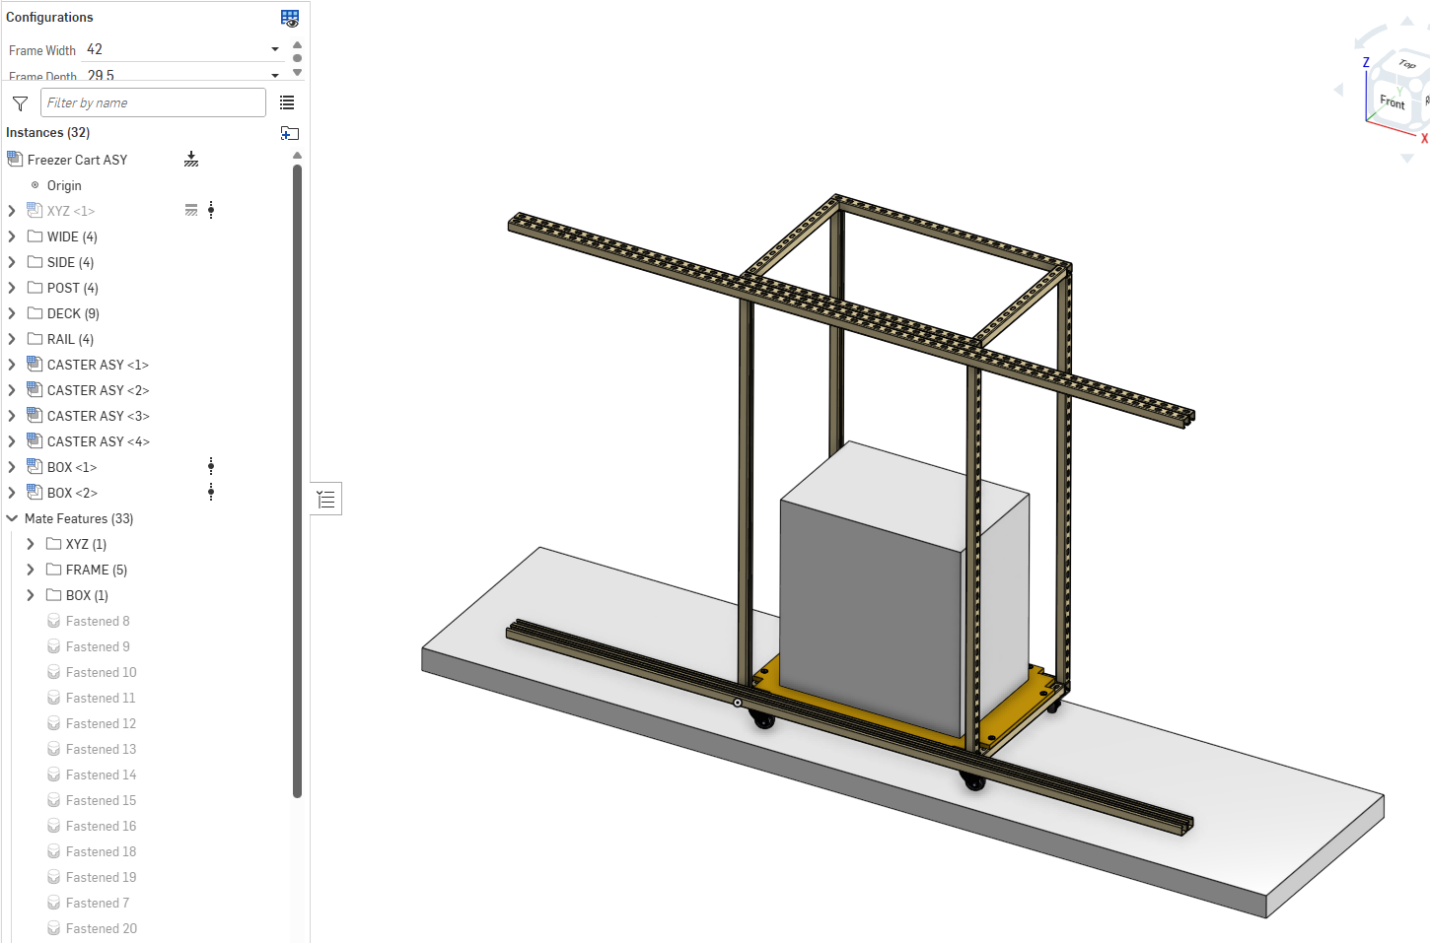Click the filter funnel icon
This screenshot has height=943, width=1430.
[x=20, y=103]
